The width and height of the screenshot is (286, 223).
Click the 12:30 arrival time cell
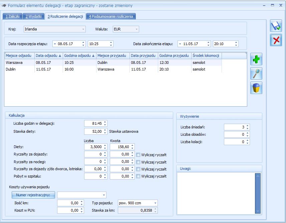click(175, 63)
